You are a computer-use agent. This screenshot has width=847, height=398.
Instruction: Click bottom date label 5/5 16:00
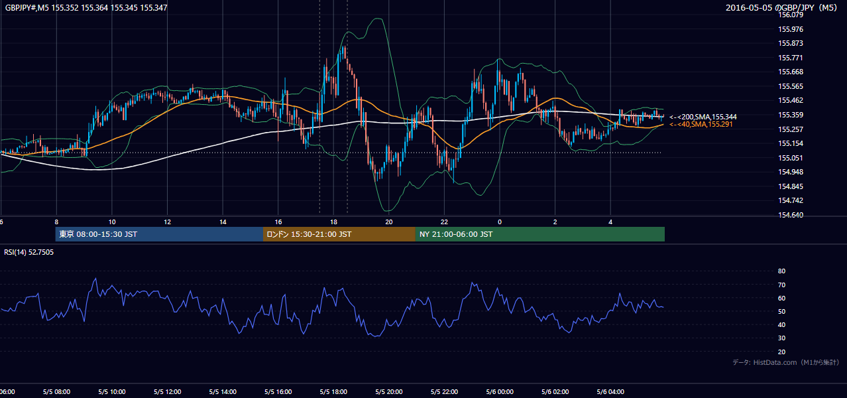[278, 391]
